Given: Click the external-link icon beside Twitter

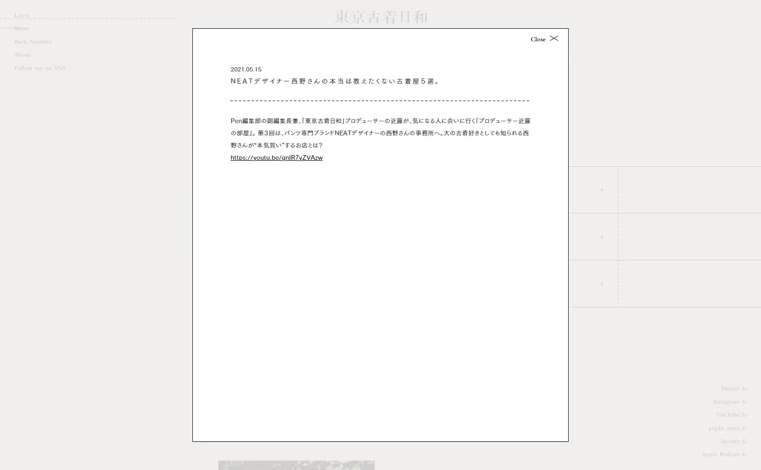Looking at the screenshot, I should 745,389.
